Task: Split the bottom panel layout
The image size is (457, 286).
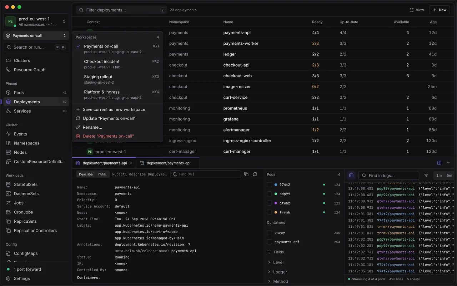Action: click(439, 163)
